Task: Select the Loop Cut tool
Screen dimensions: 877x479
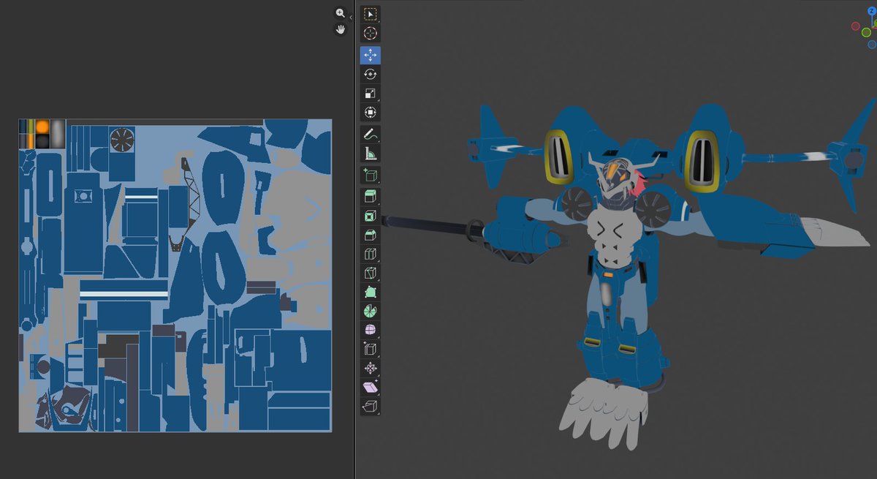Action: tap(371, 254)
